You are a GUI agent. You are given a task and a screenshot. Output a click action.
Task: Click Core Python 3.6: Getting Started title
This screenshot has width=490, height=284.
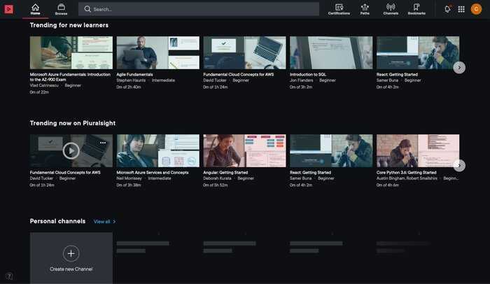click(406, 173)
